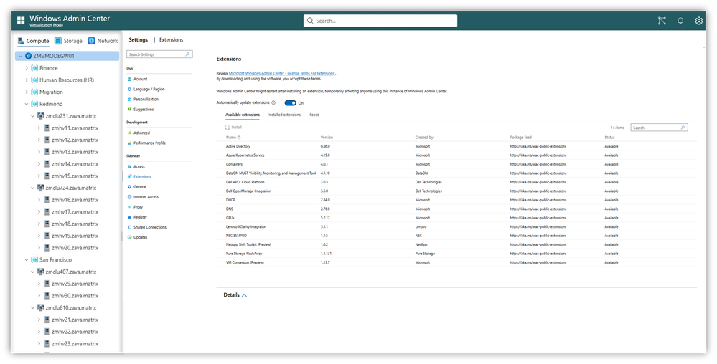Click the Windows logo app launcher icon

21,21
